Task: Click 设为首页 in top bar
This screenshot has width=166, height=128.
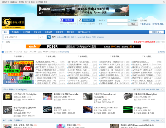Action: tap(6, 2)
